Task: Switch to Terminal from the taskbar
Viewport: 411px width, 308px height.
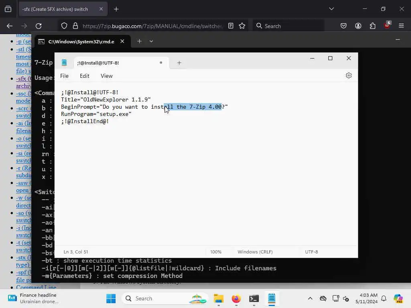Action: (x=254, y=298)
